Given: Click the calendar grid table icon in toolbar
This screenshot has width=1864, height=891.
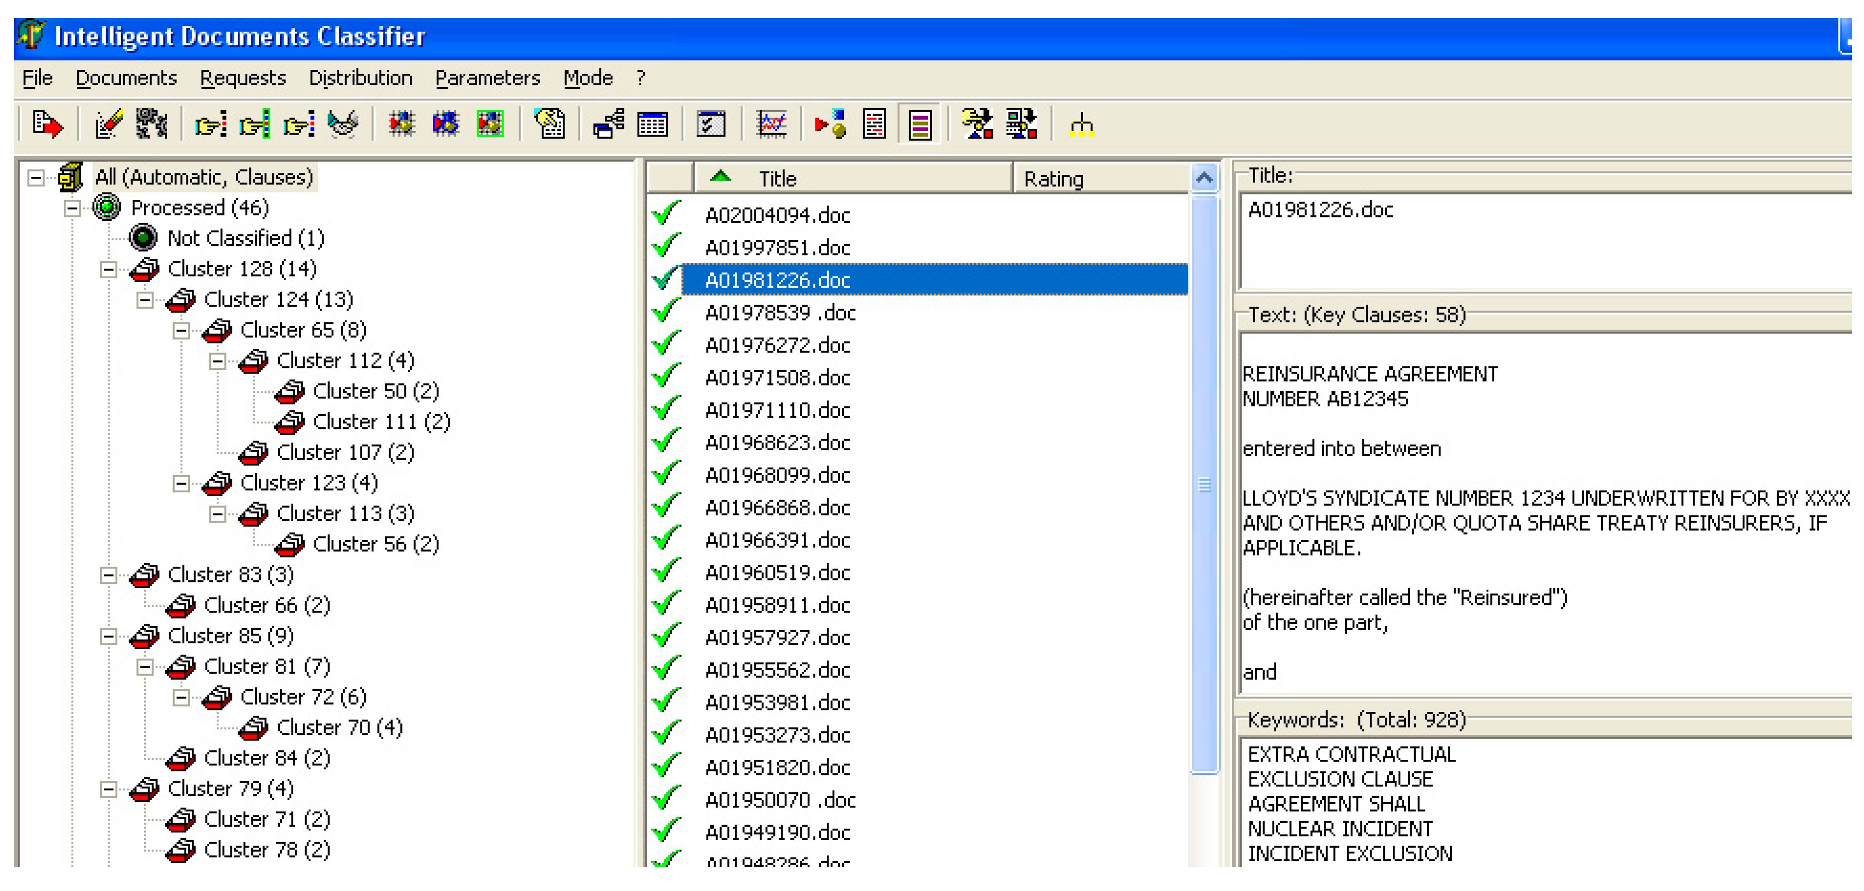Looking at the screenshot, I should (652, 125).
